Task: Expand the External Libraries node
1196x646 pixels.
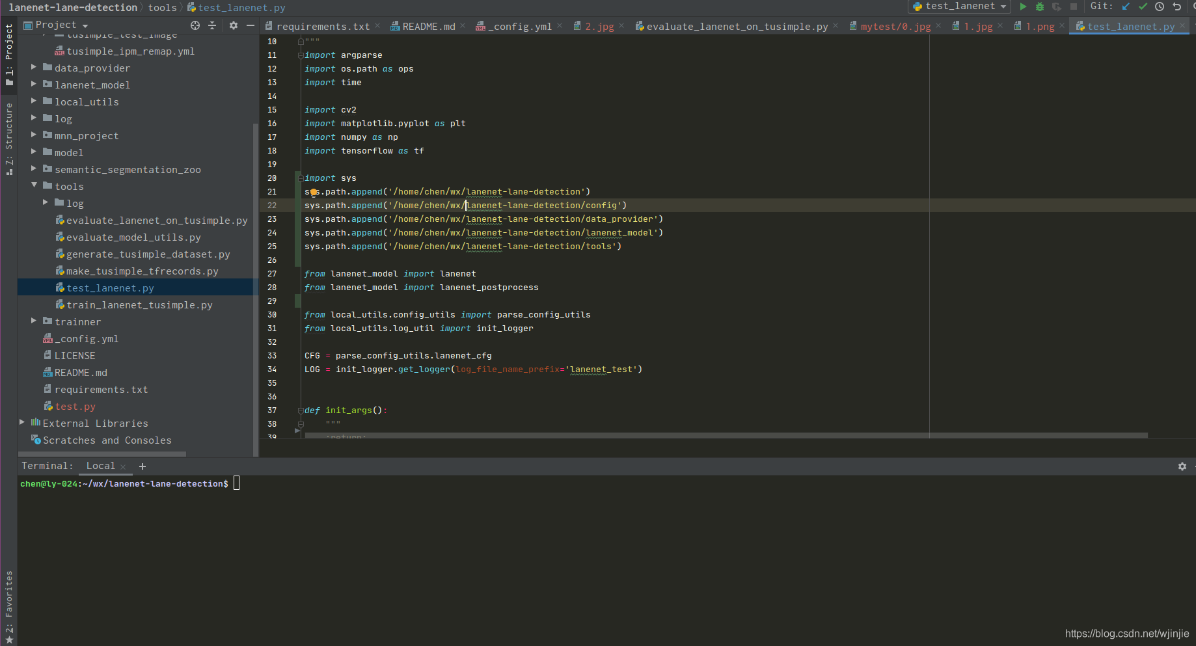Action: click(22, 422)
